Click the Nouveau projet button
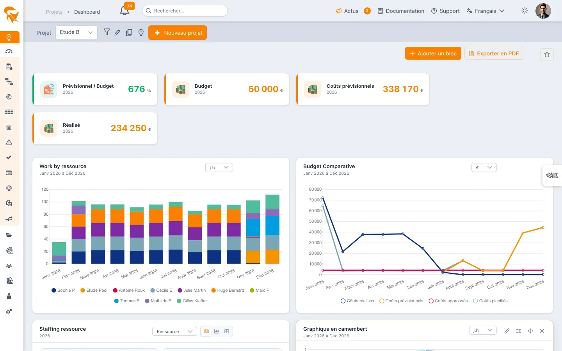 pos(178,33)
